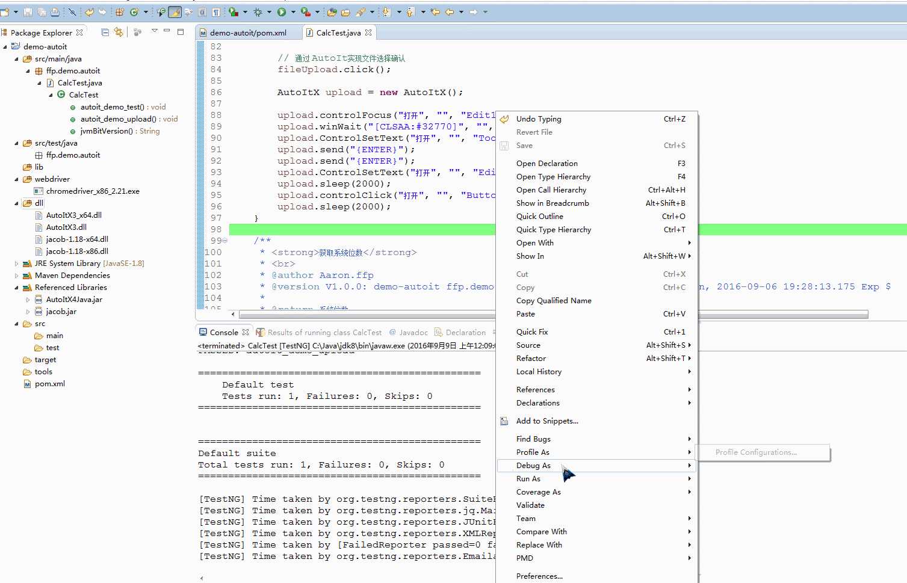Click Profile Configurations submenu item
Image resolution: width=907 pixels, height=583 pixels.
pos(763,452)
